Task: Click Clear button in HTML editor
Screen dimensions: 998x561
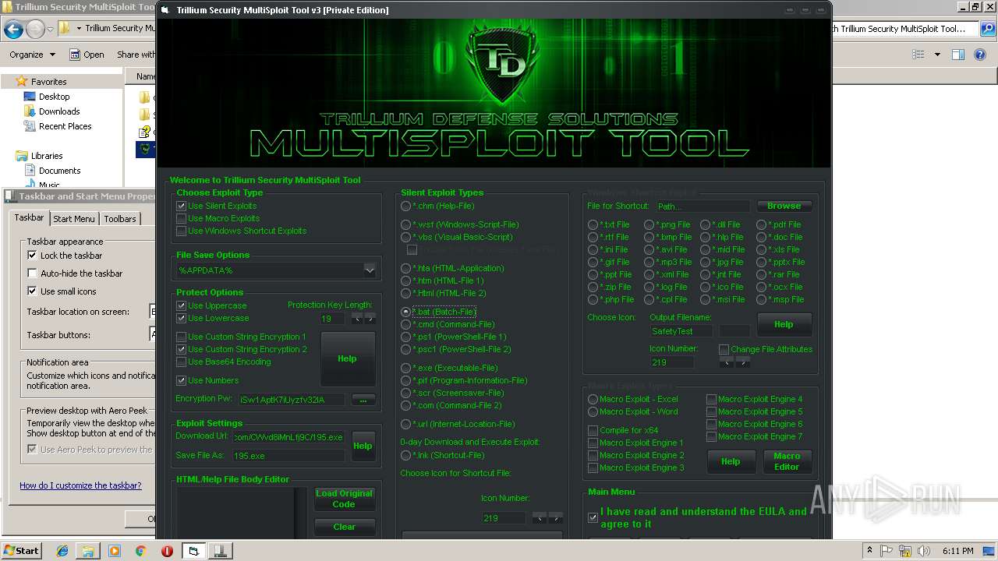Action: (x=344, y=527)
